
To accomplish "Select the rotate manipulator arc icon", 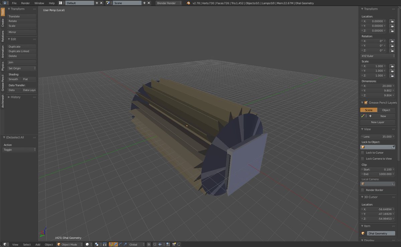I will point(120,244).
